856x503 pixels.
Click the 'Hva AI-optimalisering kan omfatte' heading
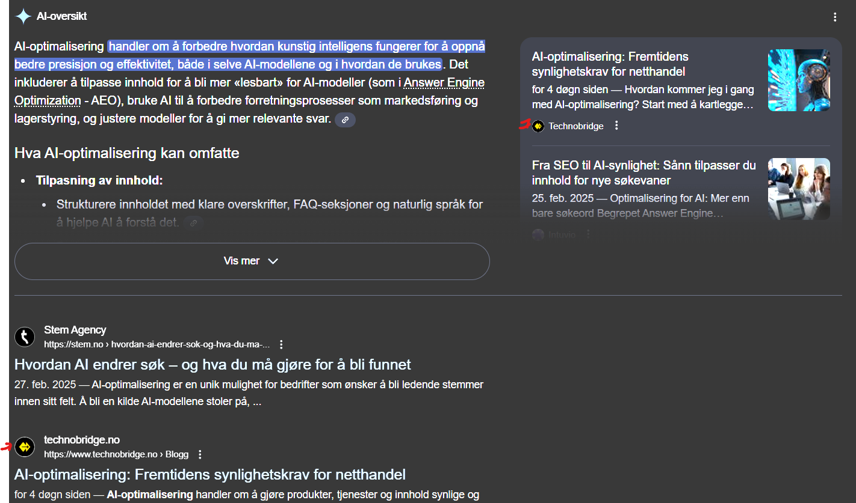pyautogui.click(x=127, y=153)
